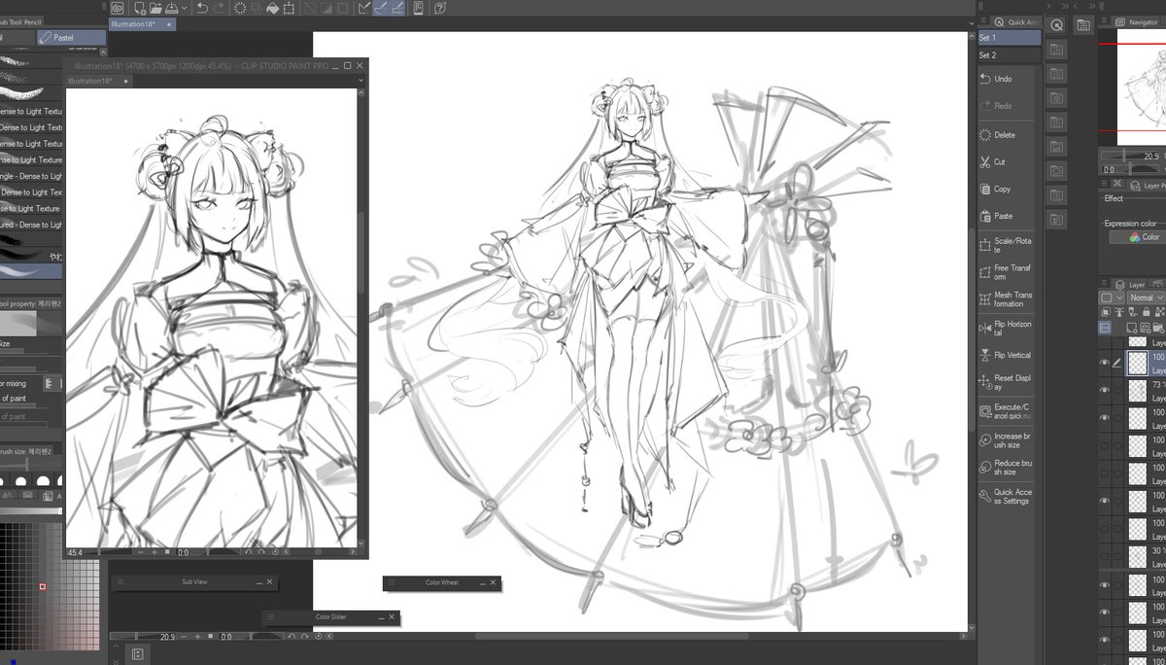
Task: Show the hidden 30 % opacity layer
Action: [1104, 557]
